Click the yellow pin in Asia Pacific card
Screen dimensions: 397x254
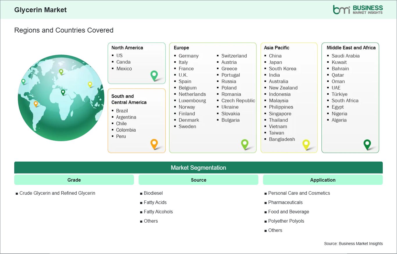(306, 144)
